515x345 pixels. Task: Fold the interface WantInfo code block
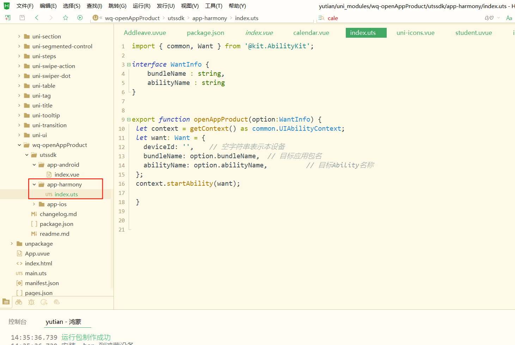[x=129, y=64]
